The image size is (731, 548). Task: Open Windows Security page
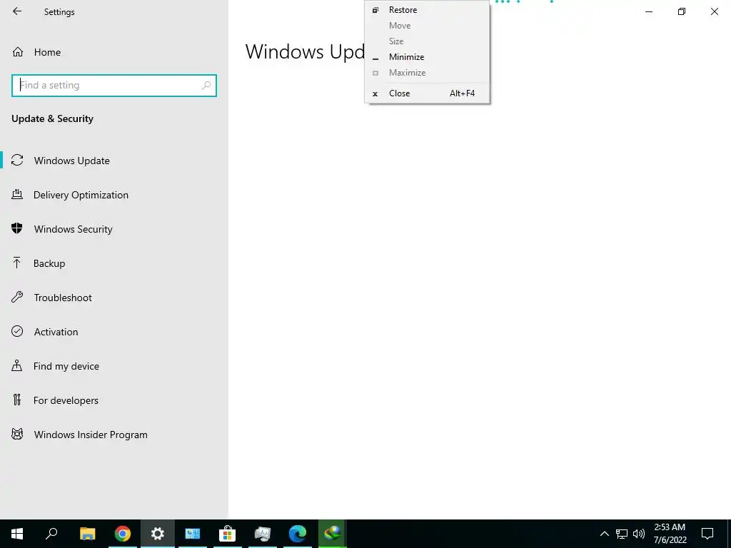pos(114,229)
